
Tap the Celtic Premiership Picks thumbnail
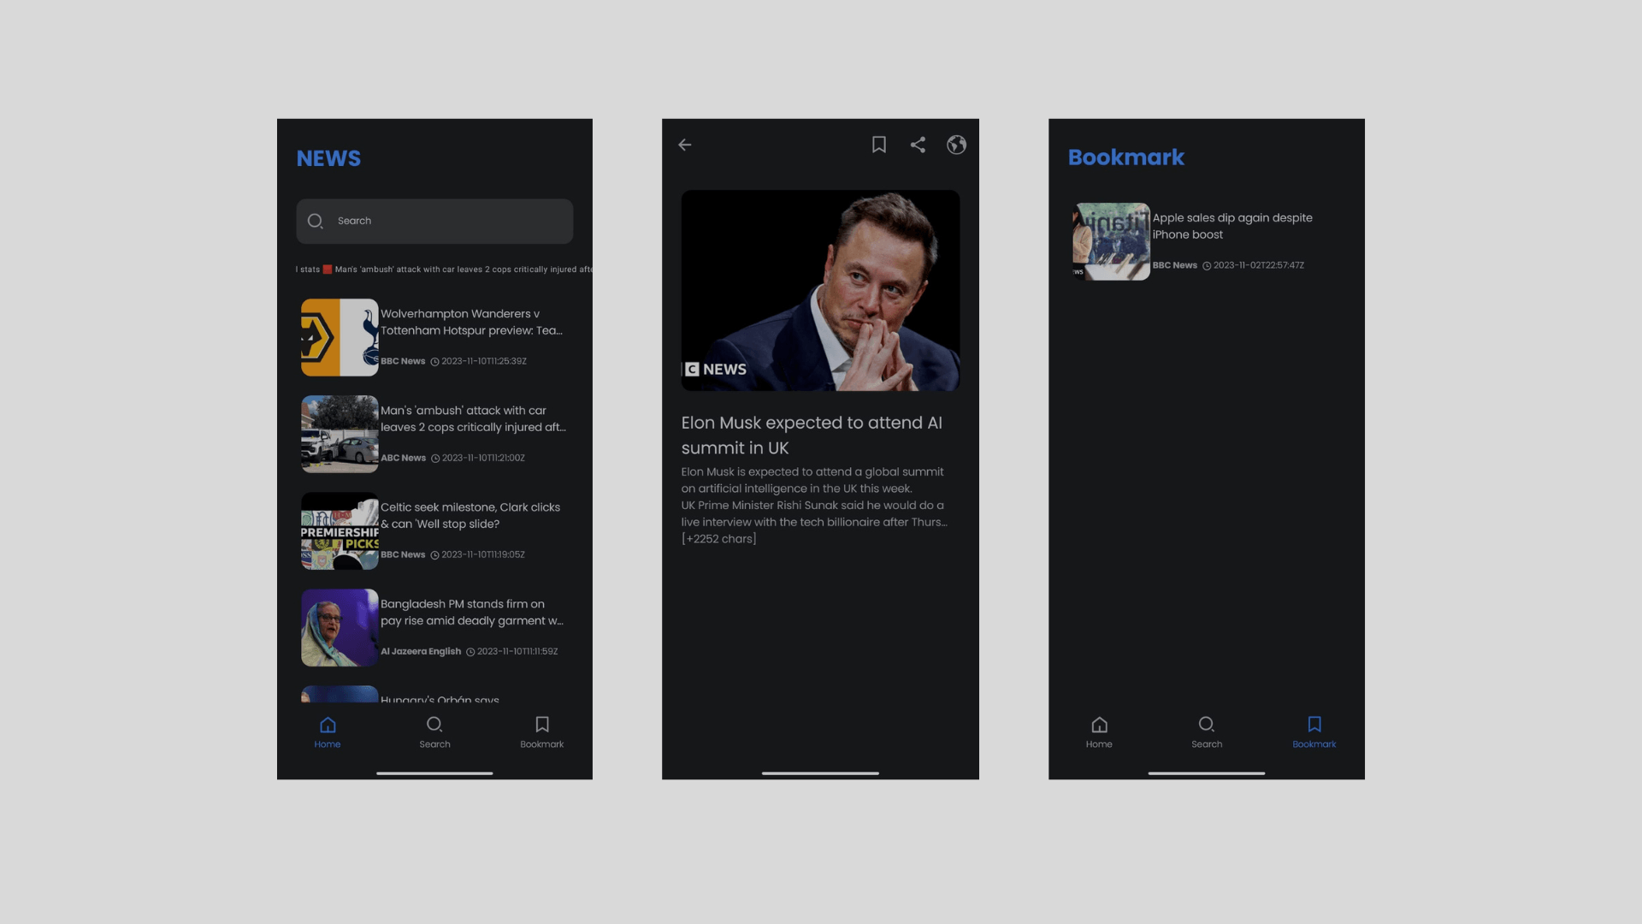pos(340,530)
